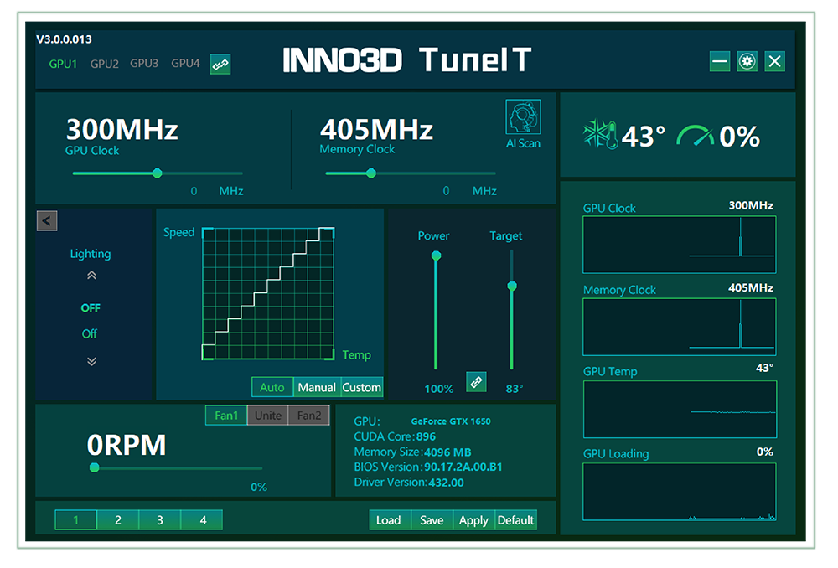Switch to the GPU2 tab
This screenshot has width=838, height=568.
pyautogui.click(x=104, y=65)
